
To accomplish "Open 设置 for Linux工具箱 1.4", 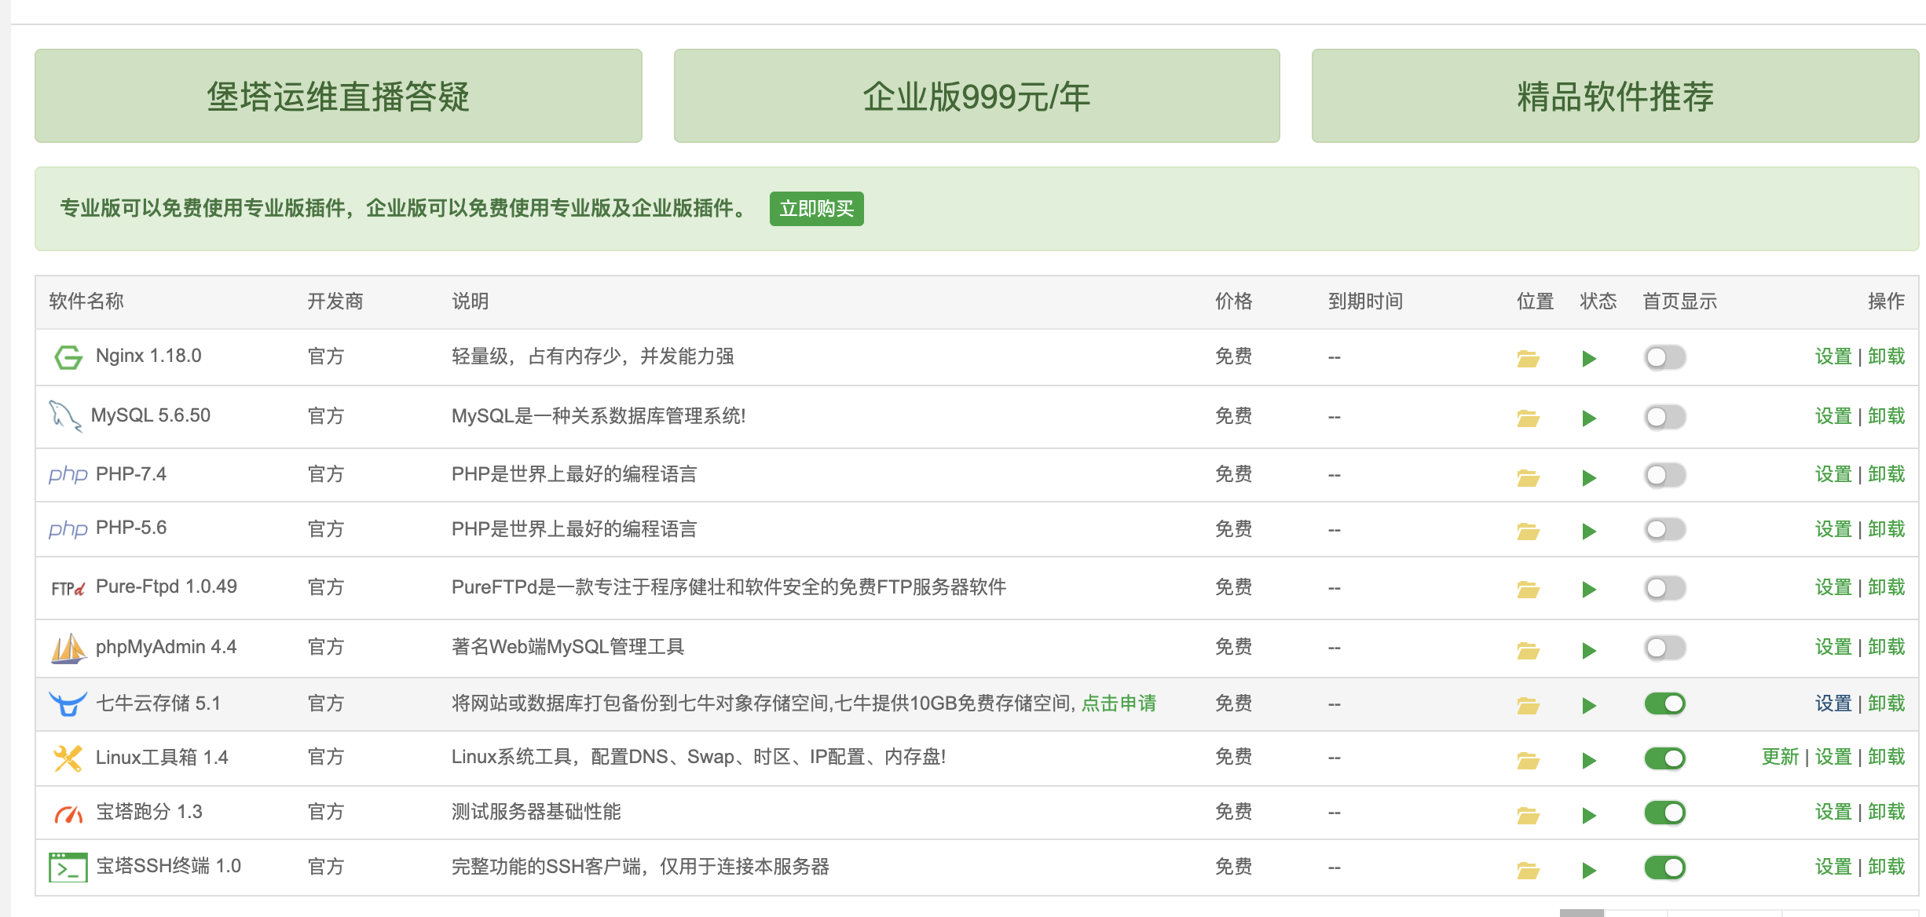I will pos(1833,757).
